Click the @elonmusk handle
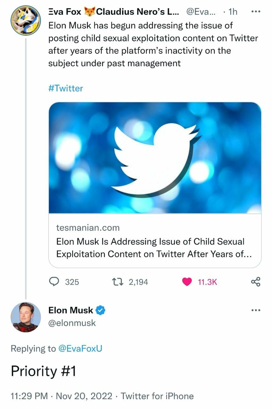This screenshot has width=272, height=409. 72,323
